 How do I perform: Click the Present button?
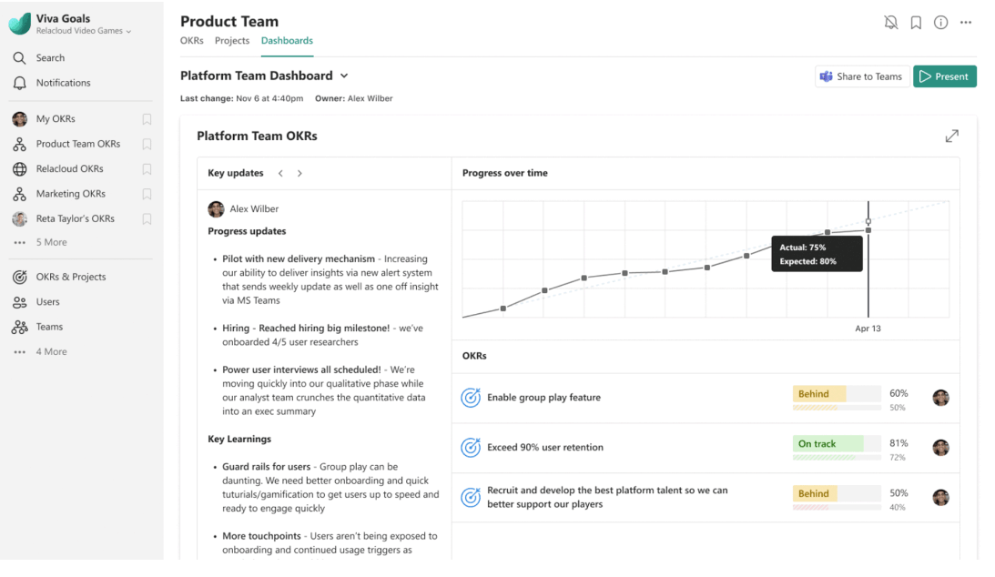944,76
